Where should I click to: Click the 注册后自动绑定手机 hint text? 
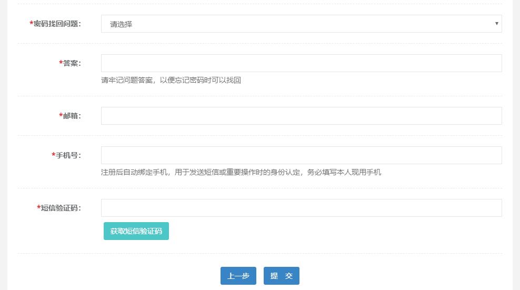pyautogui.click(x=241, y=172)
